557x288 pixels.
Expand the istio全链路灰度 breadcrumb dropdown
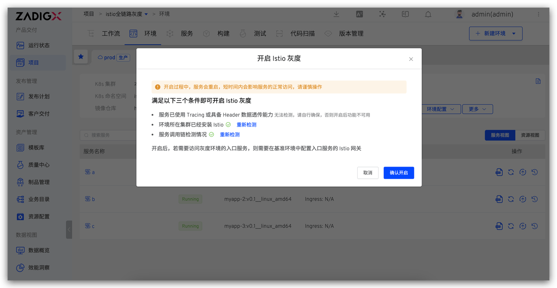pyautogui.click(x=146, y=13)
